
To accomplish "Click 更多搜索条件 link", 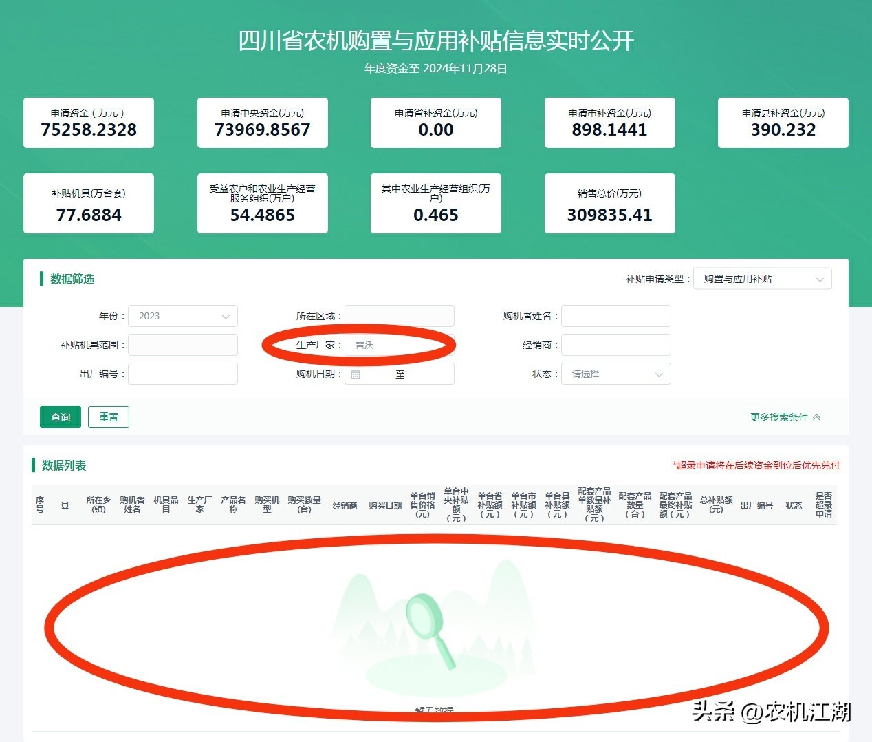I will (x=779, y=417).
